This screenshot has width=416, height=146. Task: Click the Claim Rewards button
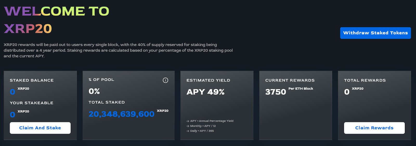click(374, 128)
